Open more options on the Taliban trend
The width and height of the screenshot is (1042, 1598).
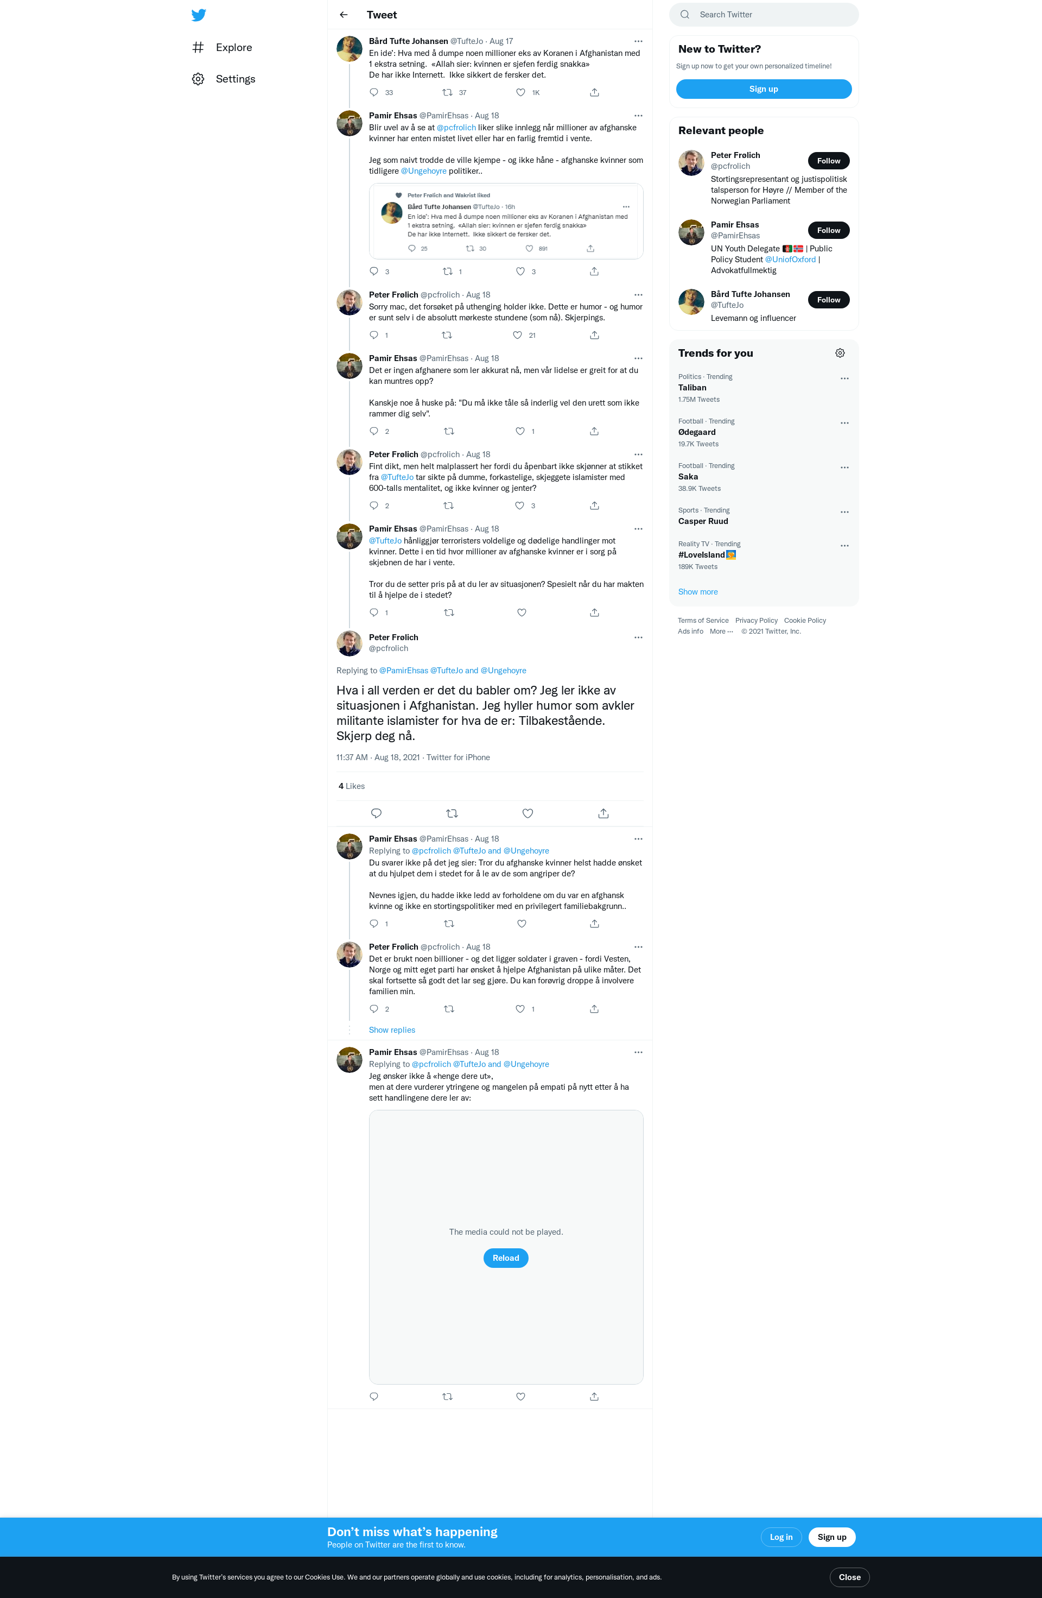[x=845, y=378]
